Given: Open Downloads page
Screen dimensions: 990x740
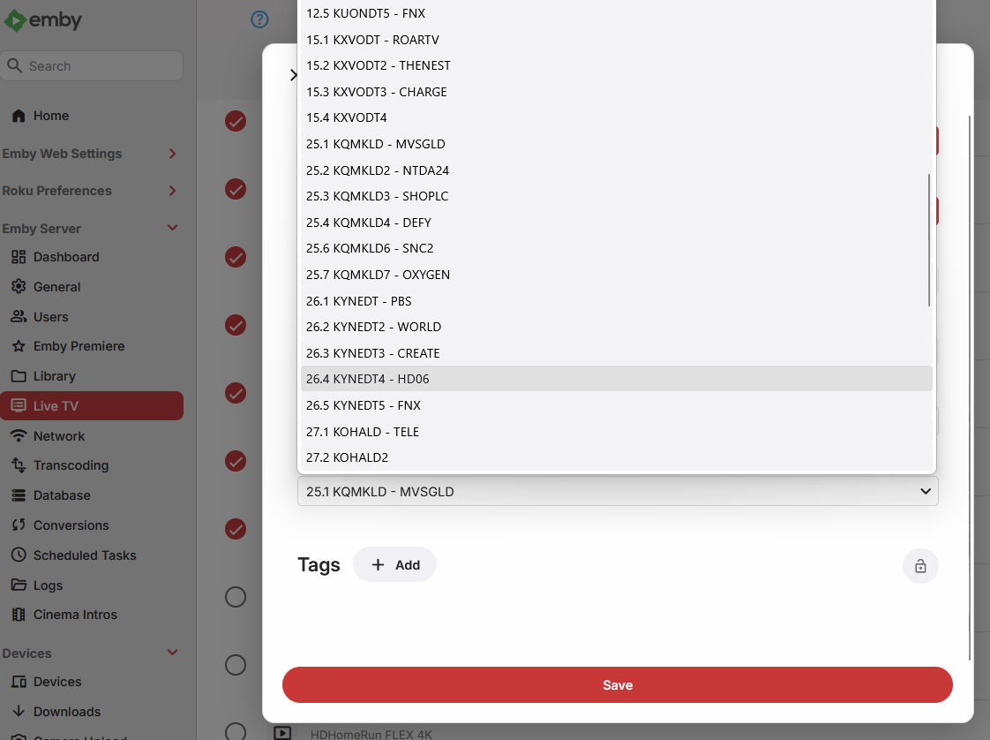Looking at the screenshot, I should coord(92,712).
